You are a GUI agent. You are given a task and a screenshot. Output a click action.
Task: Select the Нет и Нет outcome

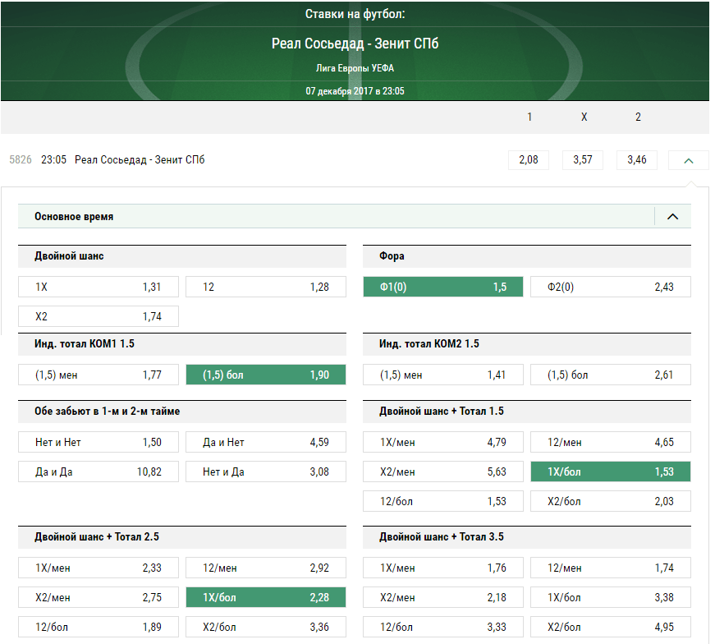click(99, 442)
